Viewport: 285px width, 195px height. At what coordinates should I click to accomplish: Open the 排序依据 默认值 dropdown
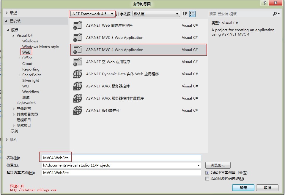tap(156, 14)
